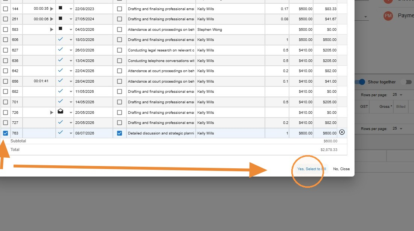Tick the second checkbox beside date 13/04/2026
Screen dimensions: 414x231
tap(119, 60)
